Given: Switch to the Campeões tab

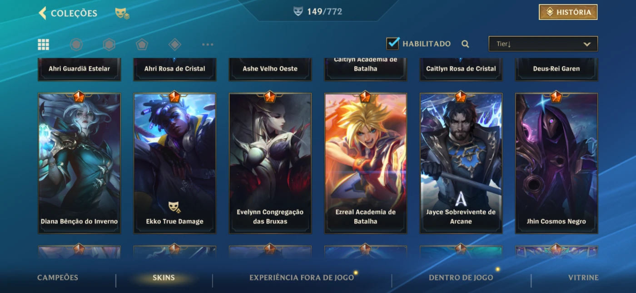Looking at the screenshot, I should (58, 278).
